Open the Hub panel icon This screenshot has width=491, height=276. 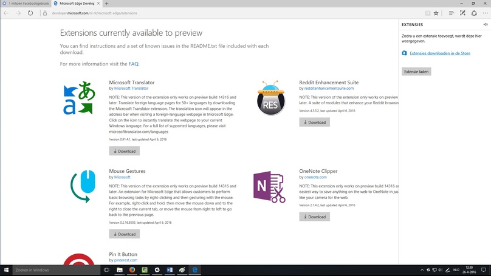pyautogui.click(x=452, y=13)
